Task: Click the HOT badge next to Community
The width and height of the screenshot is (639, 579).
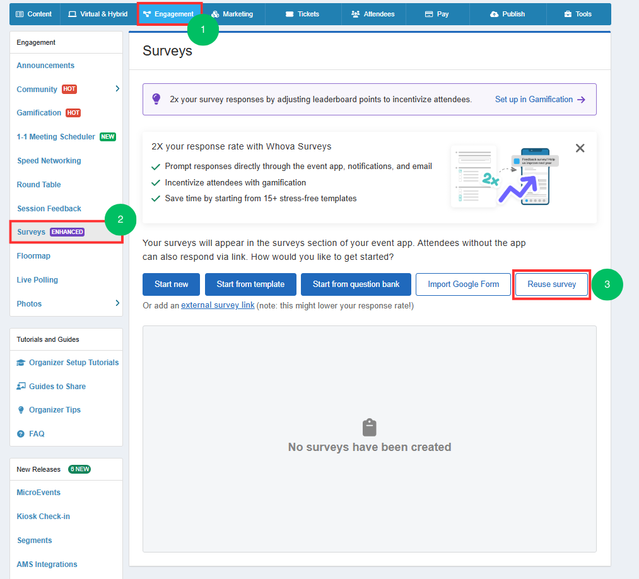Action: [69, 89]
